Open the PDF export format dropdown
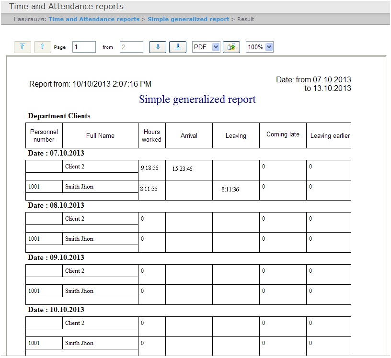The width and height of the screenshot is (391, 358). [206, 47]
